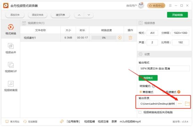Move selected file down with down arrow
193x127 pixels.
[89, 15]
